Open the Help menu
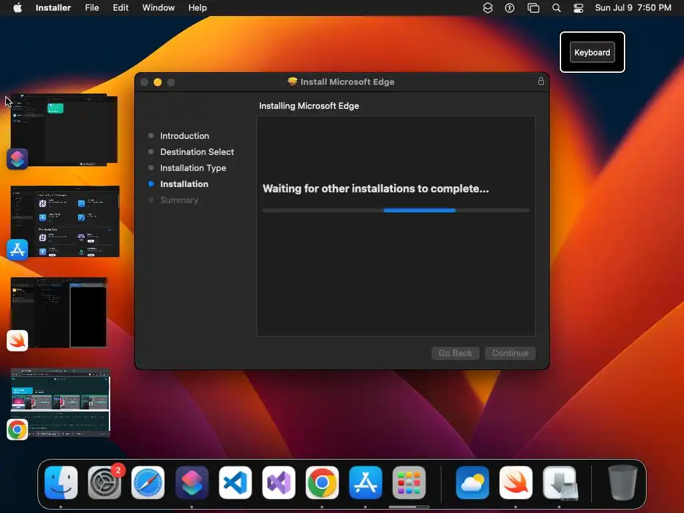This screenshot has width=684, height=513. [197, 8]
